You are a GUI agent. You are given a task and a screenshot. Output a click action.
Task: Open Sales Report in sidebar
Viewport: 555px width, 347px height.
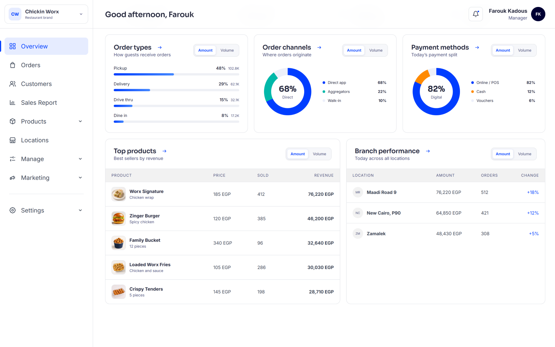coord(46,103)
